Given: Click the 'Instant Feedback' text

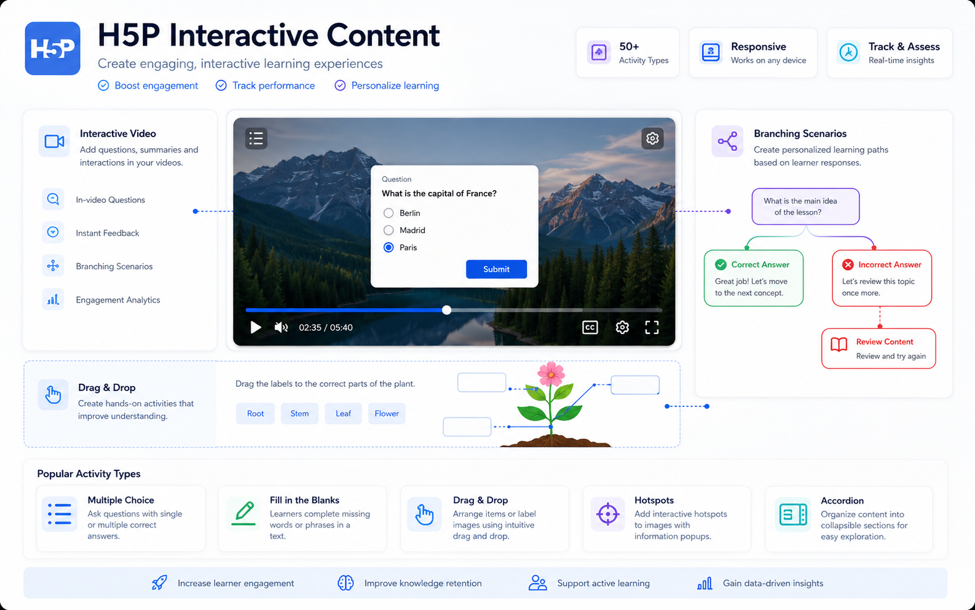Looking at the screenshot, I should pyautogui.click(x=108, y=233).
